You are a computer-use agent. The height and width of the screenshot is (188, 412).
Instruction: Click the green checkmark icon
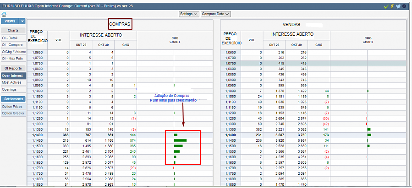tap(386, 6)
